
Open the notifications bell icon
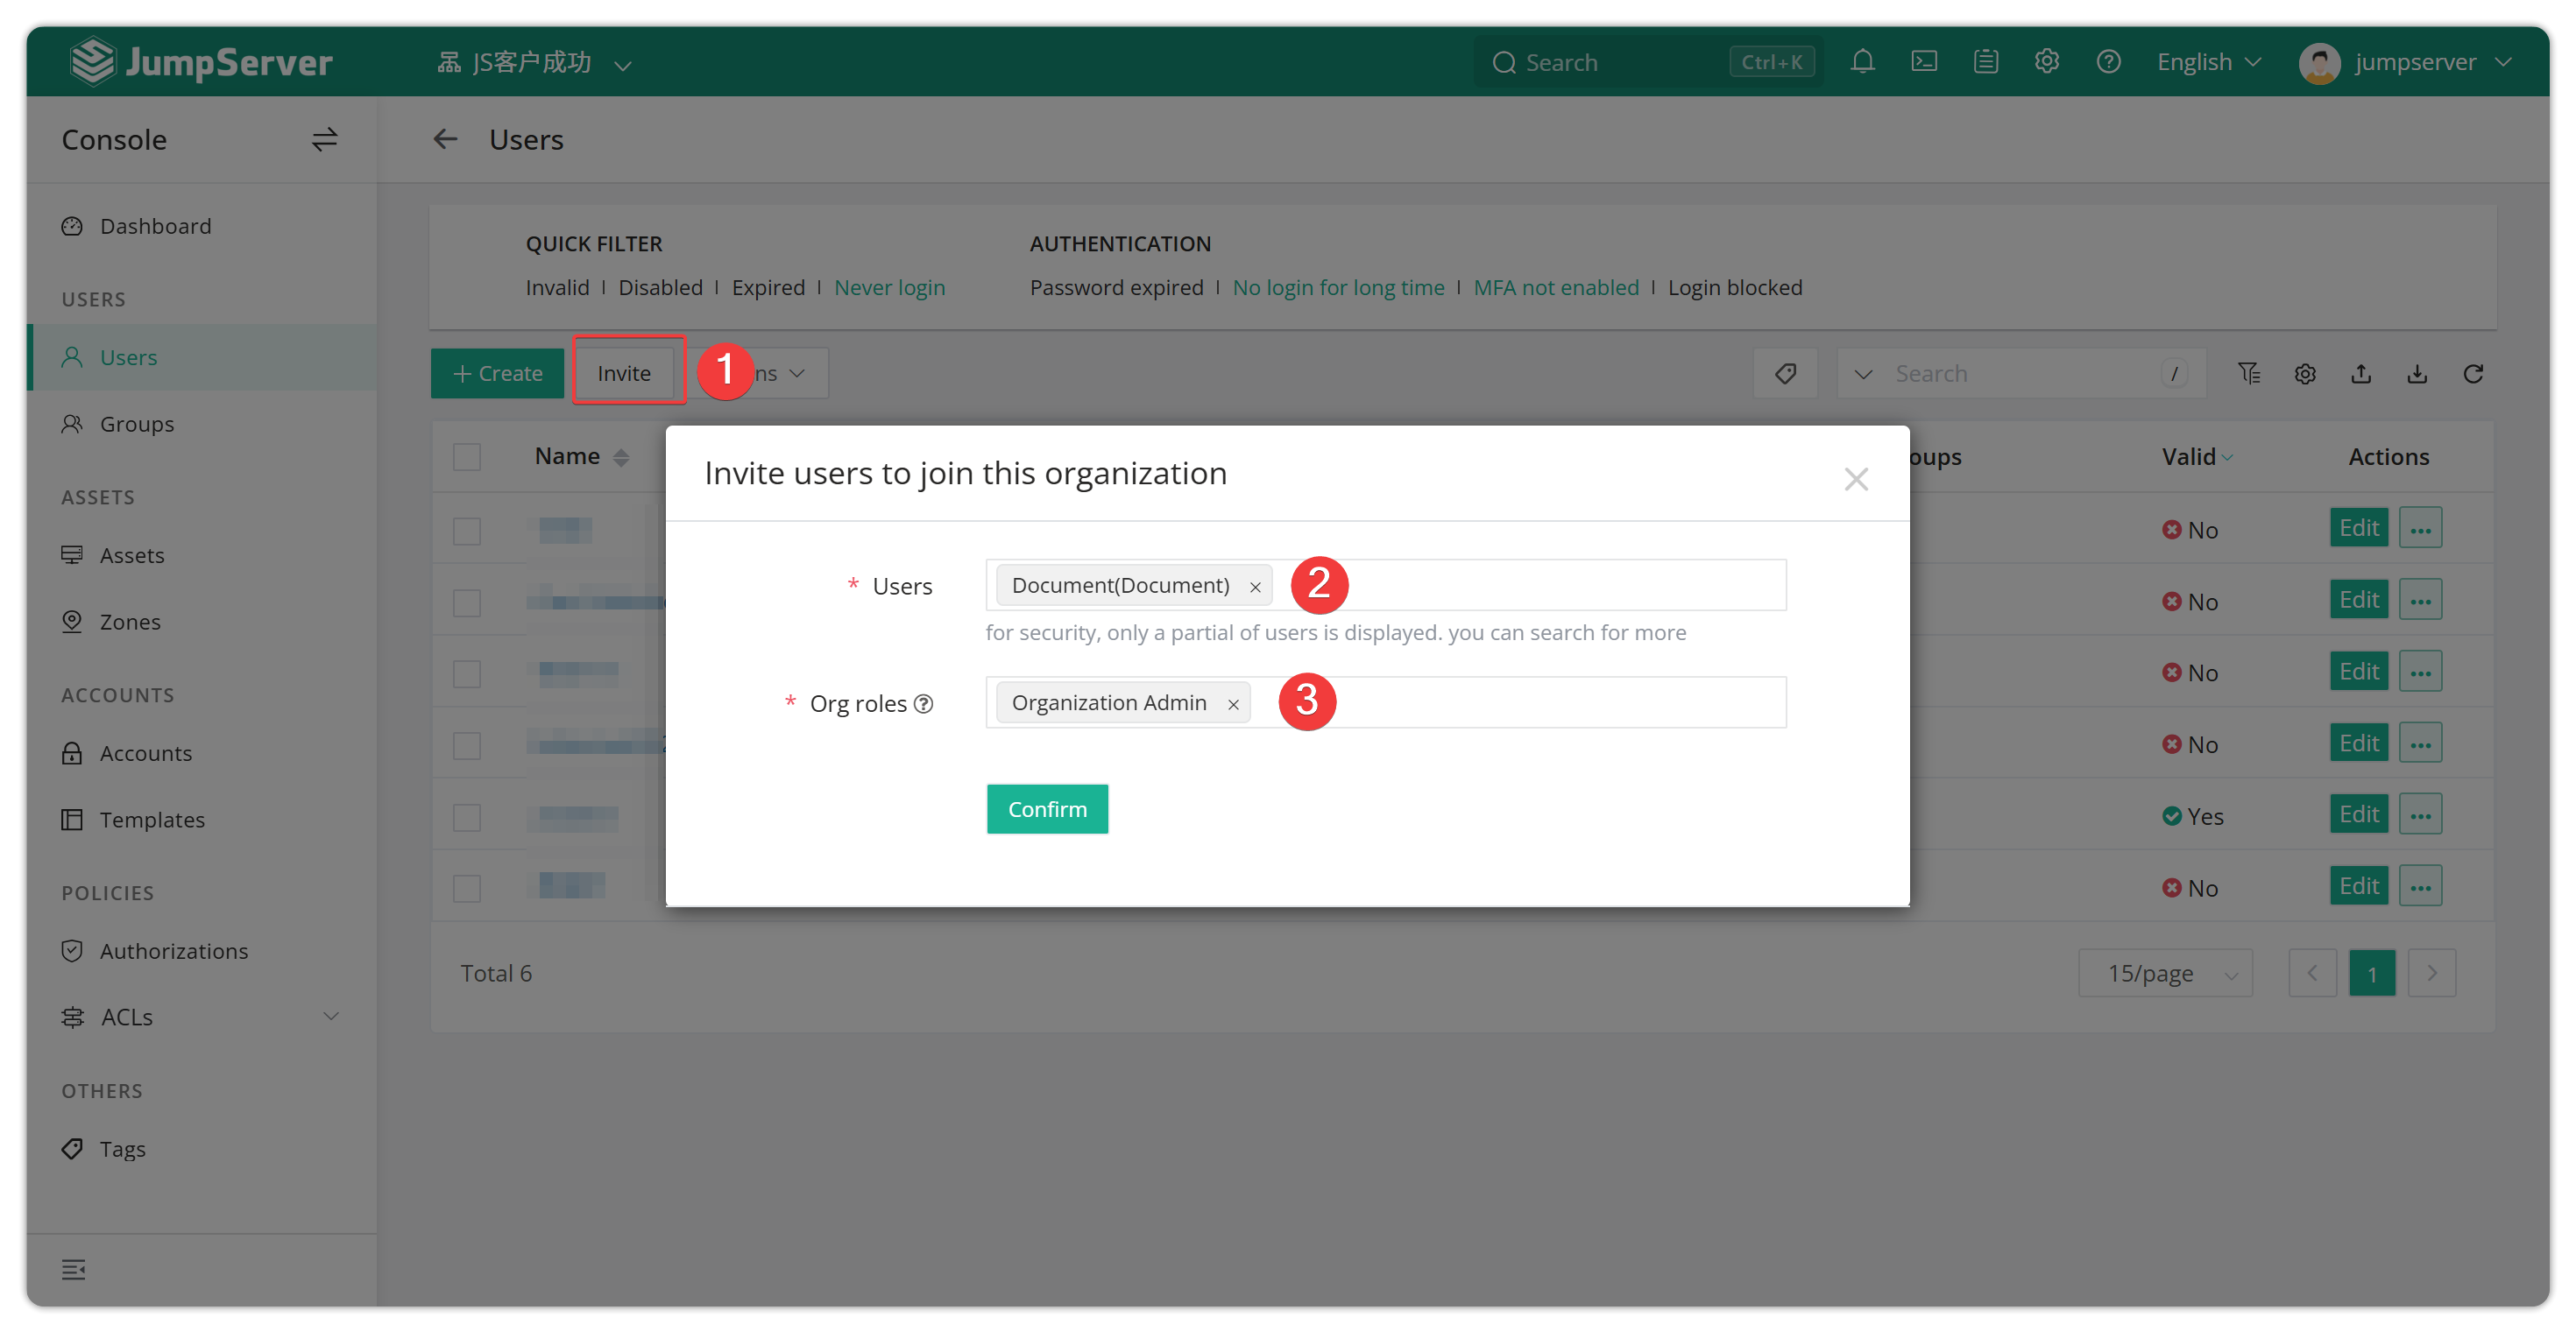coord(1862,62)
